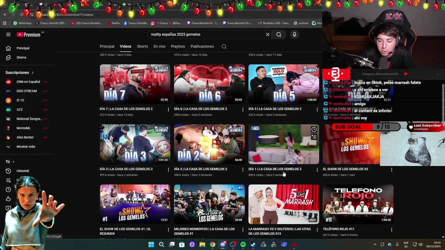Expand the Suscripciones section chevron
The width and height of the screenshot is (445, 250).
(33, 73)
